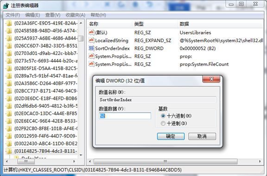This screenshot has height=176, width=267.
Task: Select folder icon of {02703d01-d9ab-422c-bbb7 key
Action: (x=9, y=53)
